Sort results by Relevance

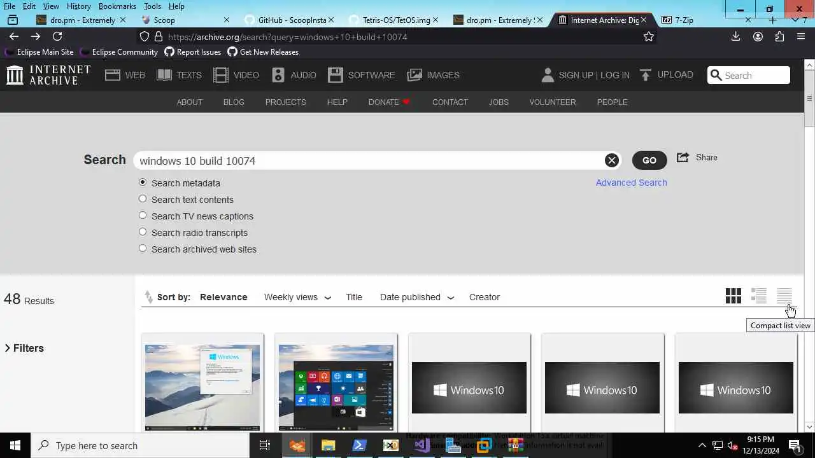pos(223,297)
